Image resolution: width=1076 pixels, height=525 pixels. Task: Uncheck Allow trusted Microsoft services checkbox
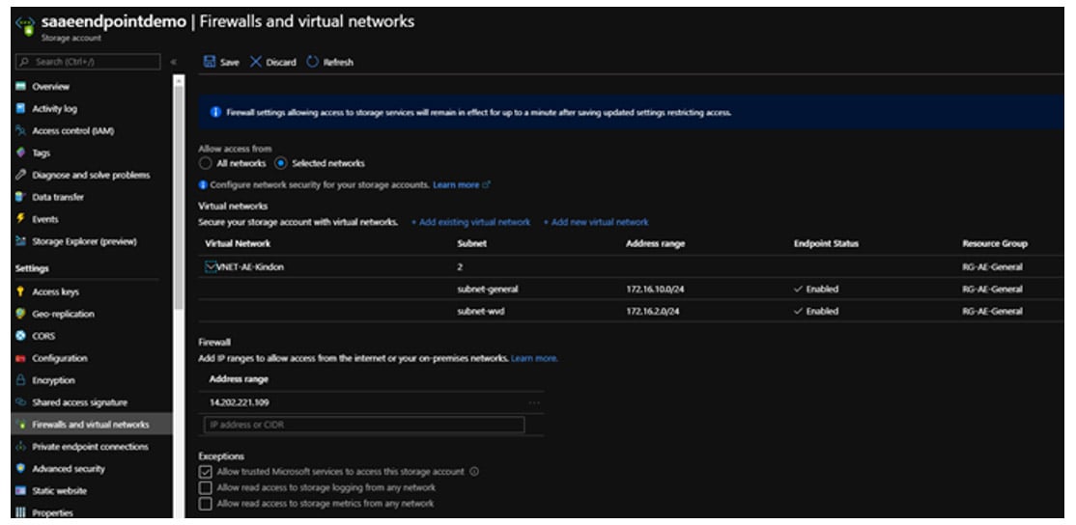[x=205, y=471]
